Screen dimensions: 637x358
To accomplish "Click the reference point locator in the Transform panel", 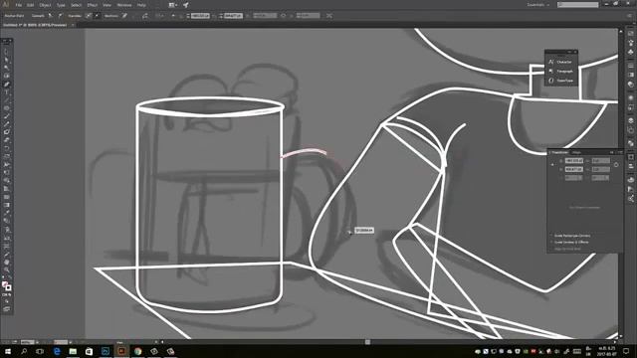I will point(552,165).
